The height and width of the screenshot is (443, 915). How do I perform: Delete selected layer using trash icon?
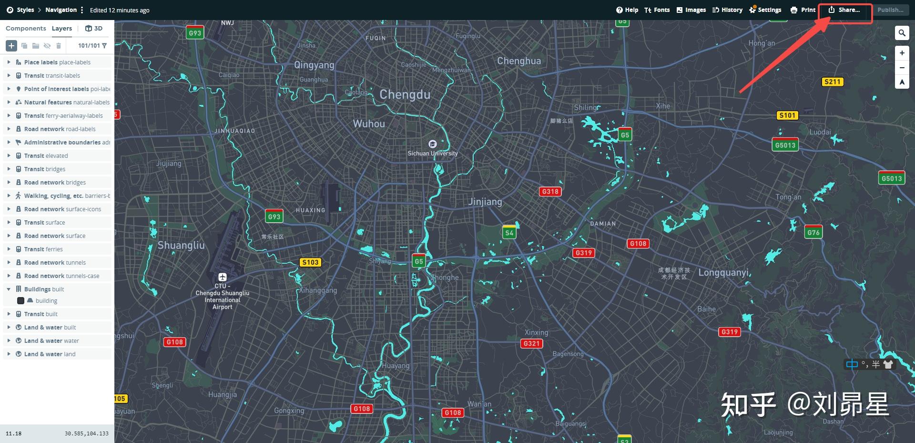58,46
